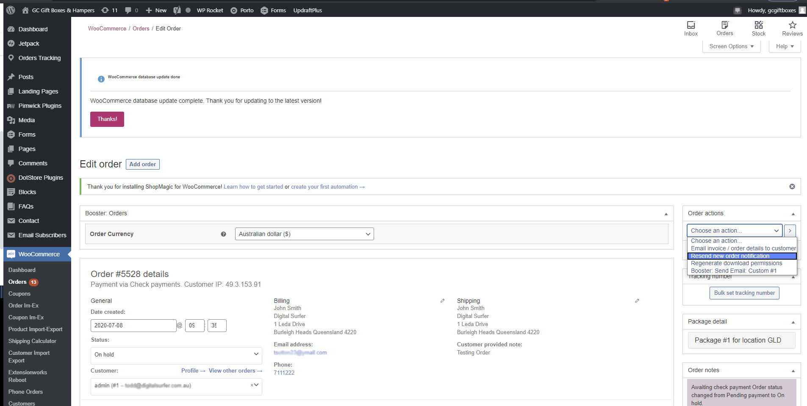807x406 pixels.
Task: Click the Add order button
Action: click(x=143, y=164)
